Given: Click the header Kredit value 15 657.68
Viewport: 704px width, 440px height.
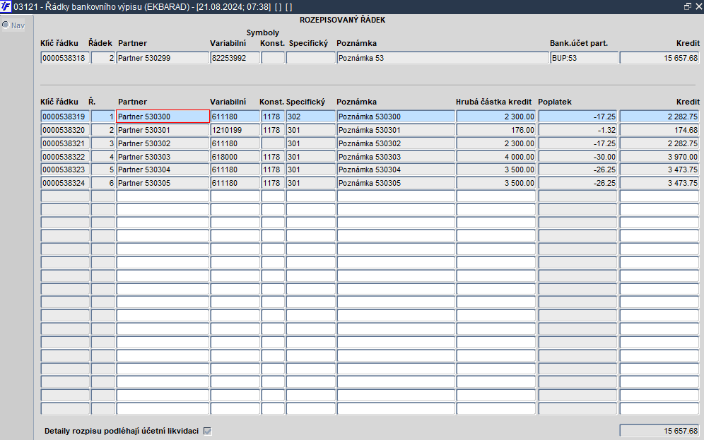Looking at the screenshot, I should (x=659, y=58).
